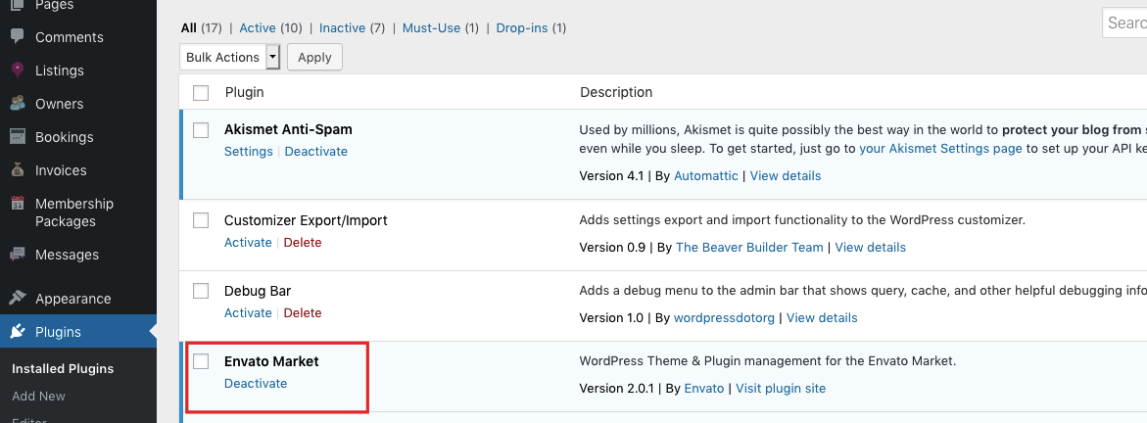This screenshot has height=423, width=1147.
Task: Go to Installed Plugins submenu
Action: (x=63, y=368)
